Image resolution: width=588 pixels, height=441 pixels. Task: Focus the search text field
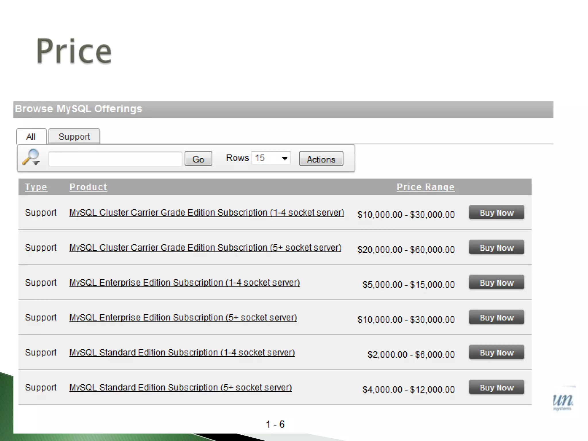115,159
